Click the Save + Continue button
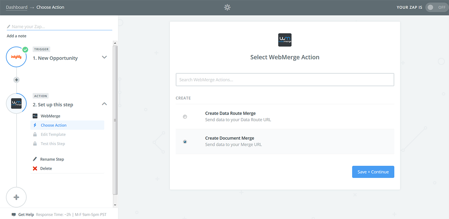 (x=373, y=172)
